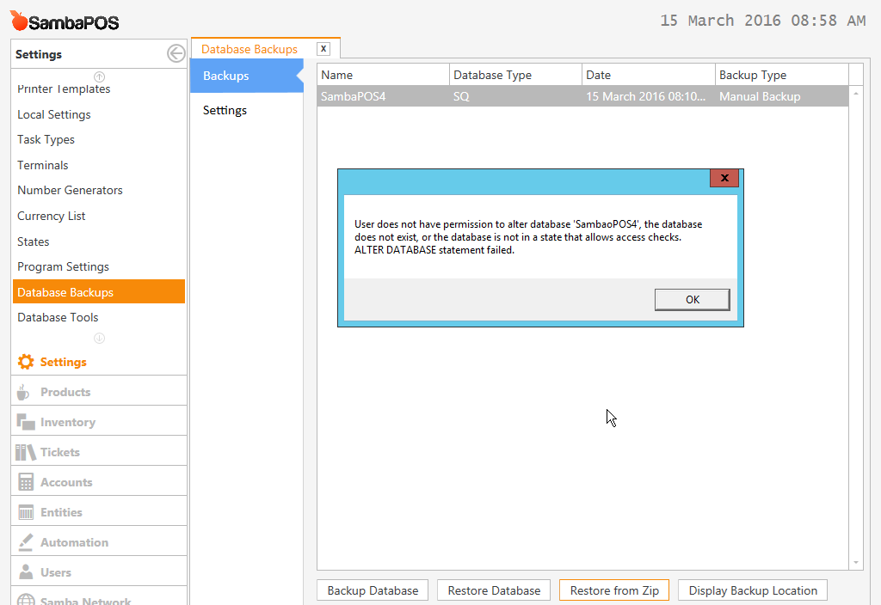This screenshot has width=881, height=605.
Task: Click the error message text
Action: [x=528, y=237]
